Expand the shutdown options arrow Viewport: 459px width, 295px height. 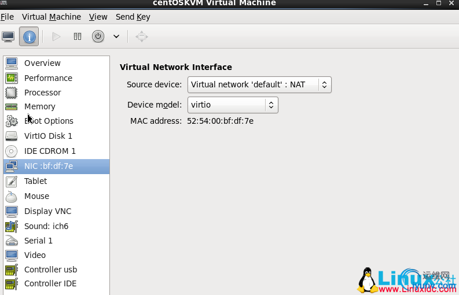(116, 36)
